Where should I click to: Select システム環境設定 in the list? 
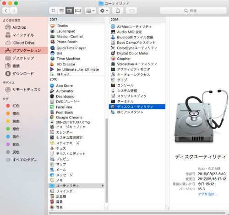point(76,138)
